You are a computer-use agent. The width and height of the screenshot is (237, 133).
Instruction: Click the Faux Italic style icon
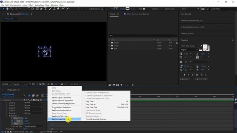(188, 75)
